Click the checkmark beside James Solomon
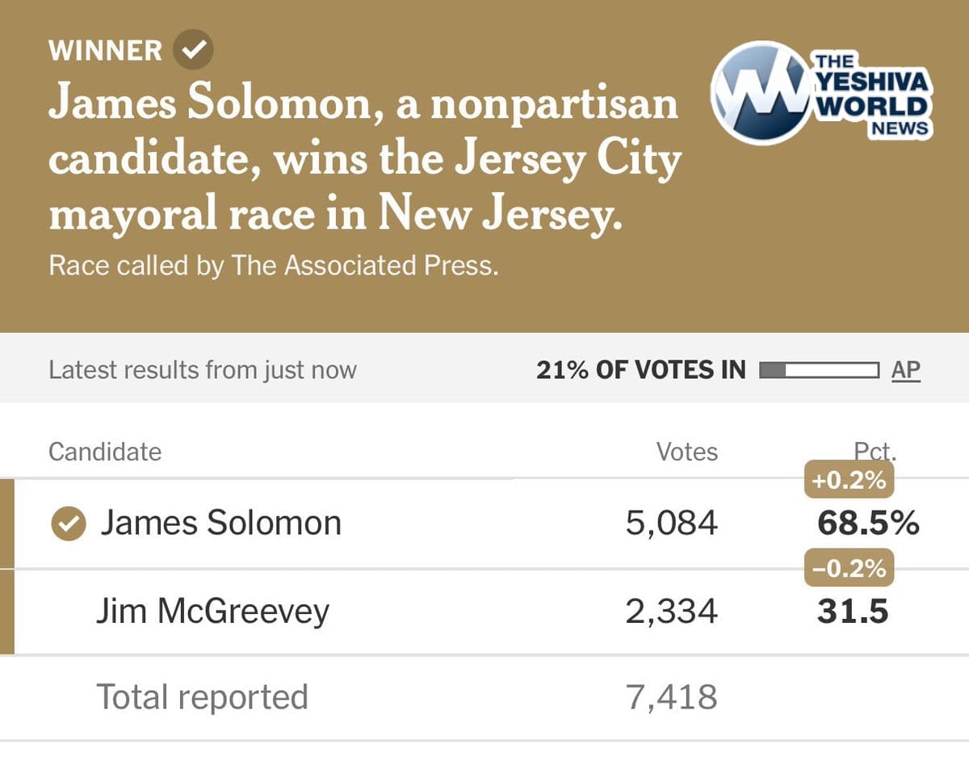Screen dimensions: 969x778 click(69, 524)
